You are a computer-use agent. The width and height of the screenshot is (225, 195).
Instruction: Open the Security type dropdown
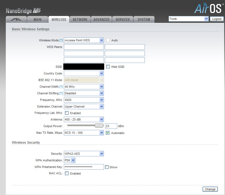(x=84, y=154)
